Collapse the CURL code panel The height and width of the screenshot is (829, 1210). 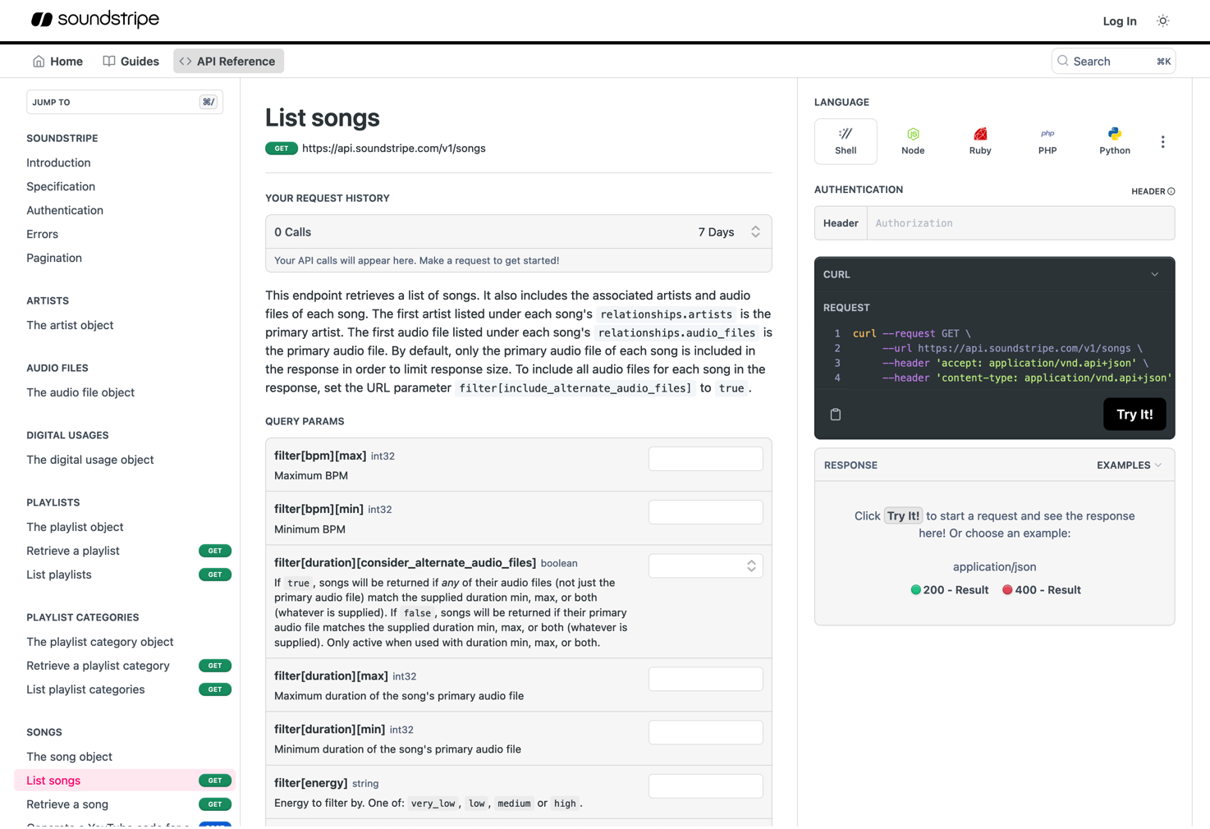pyautogui.click(x=1155, y=274)
